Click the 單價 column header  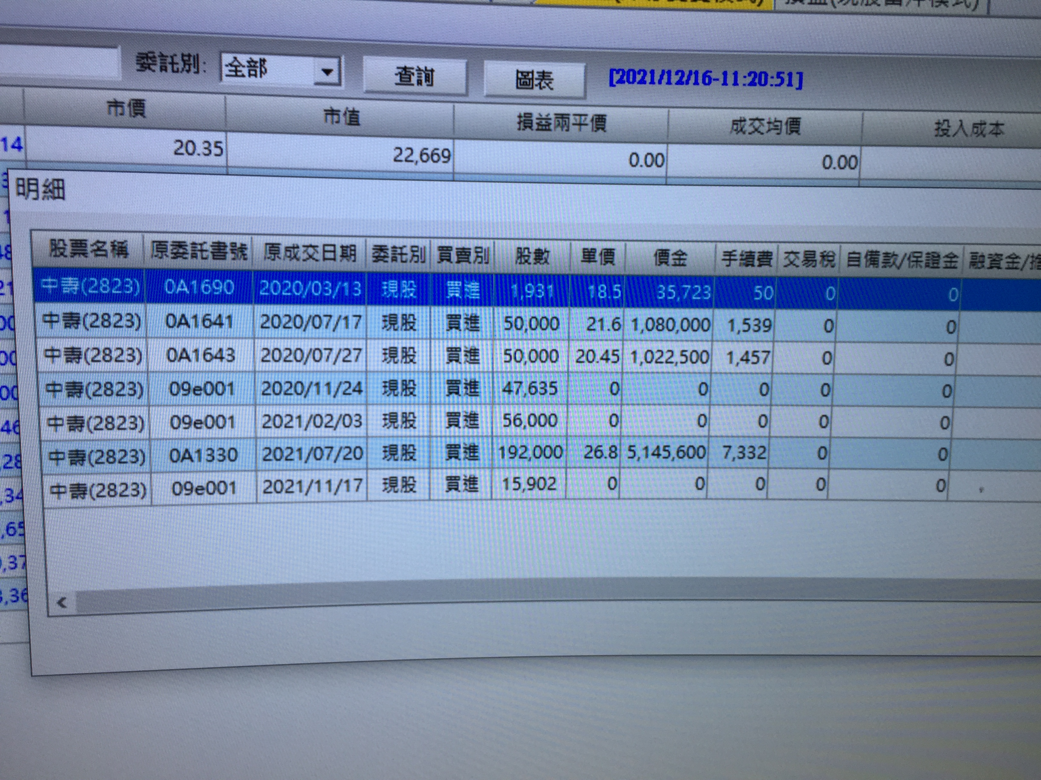pos(598,257)
